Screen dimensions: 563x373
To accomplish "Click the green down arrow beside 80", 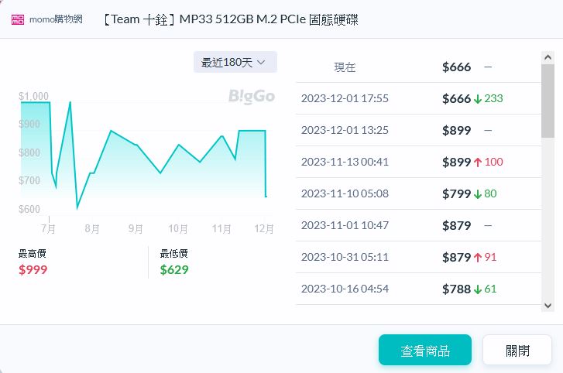I will click(x=478, y=193).
